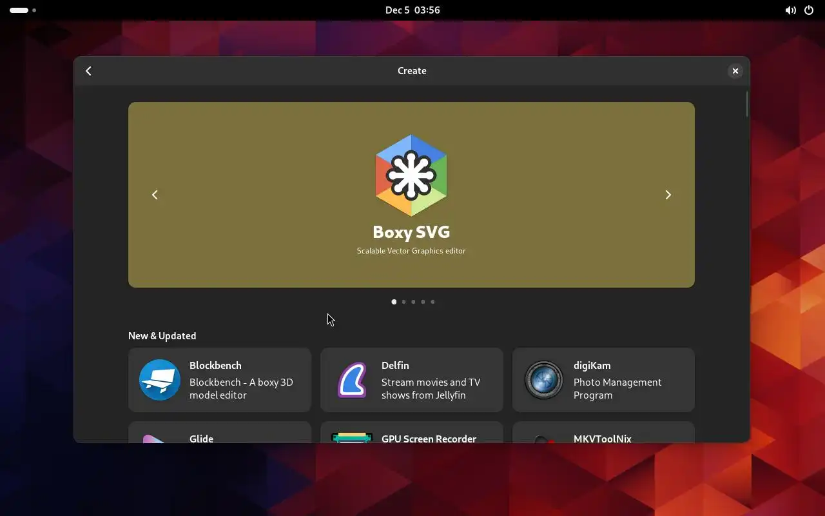Click the Delfin fin icon
Image resolution: width=825 pixels, height=516 pixels.
tap(352, 380)
